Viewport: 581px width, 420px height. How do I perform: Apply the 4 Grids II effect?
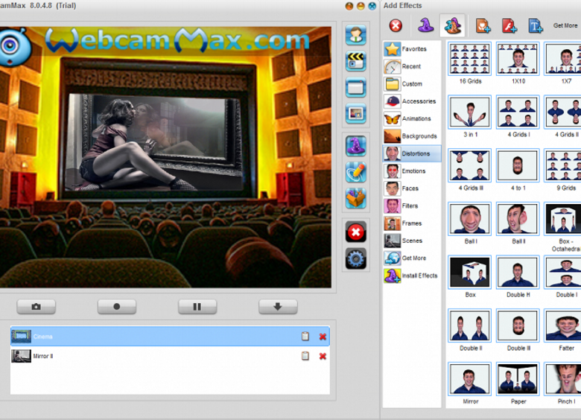pyautogui.click(x=563, y=112)
